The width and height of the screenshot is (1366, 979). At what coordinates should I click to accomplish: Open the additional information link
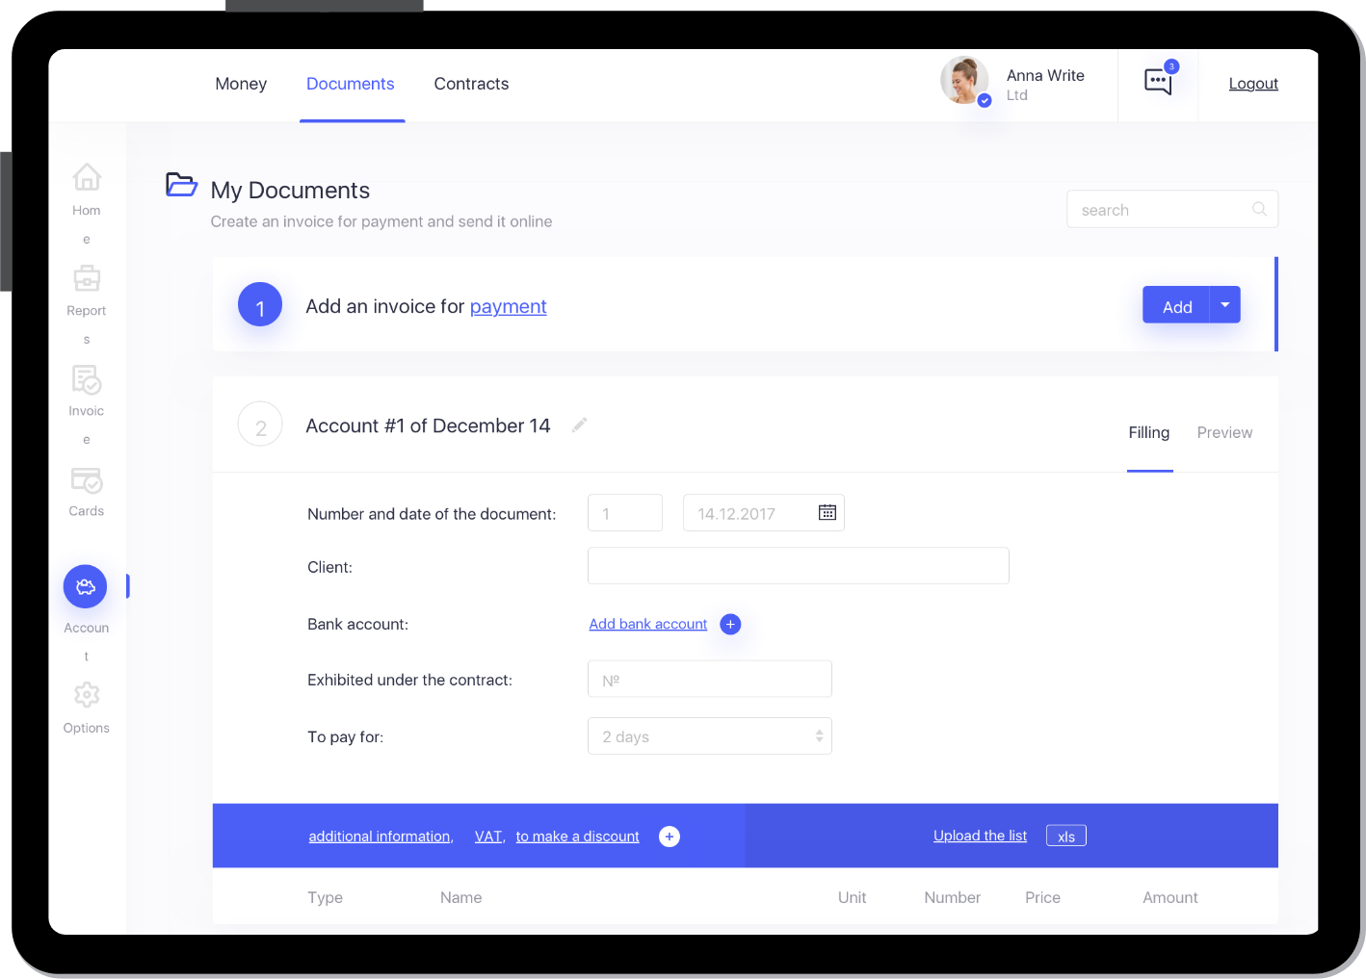click(x=381, y=837)
